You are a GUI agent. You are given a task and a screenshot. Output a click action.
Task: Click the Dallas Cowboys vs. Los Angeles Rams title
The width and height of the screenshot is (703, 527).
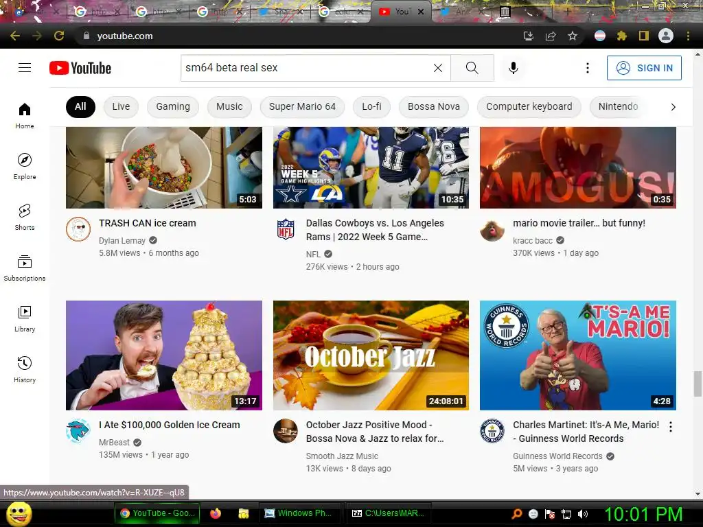pyautogui.click(x=375, y=230)
